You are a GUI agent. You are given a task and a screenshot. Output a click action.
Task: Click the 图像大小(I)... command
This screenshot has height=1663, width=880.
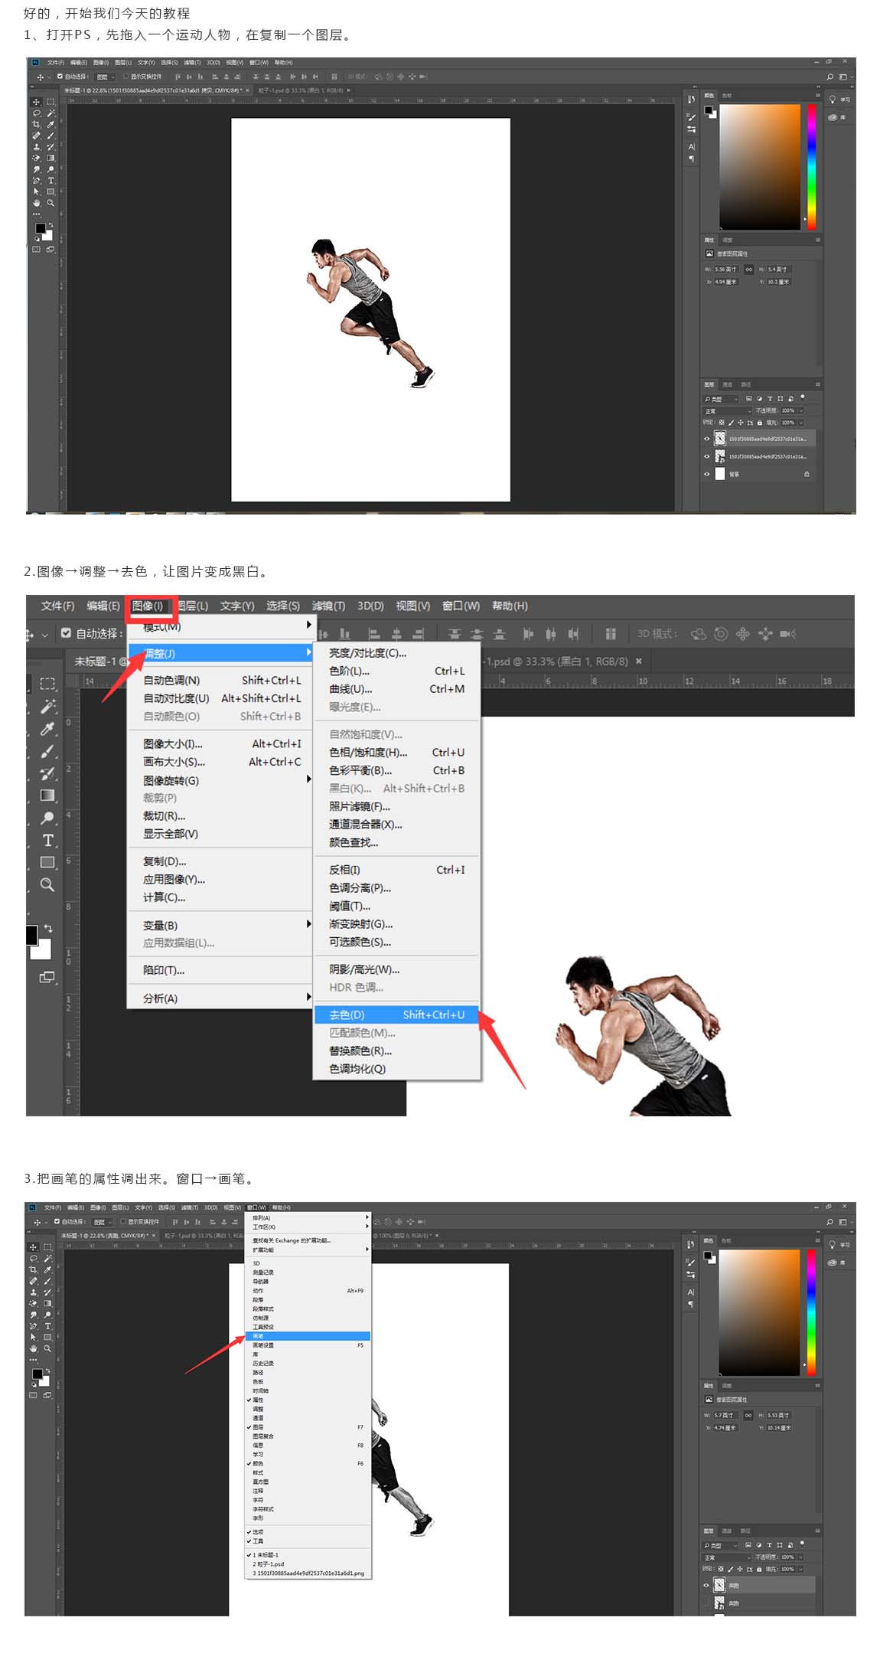coord(173,743)
